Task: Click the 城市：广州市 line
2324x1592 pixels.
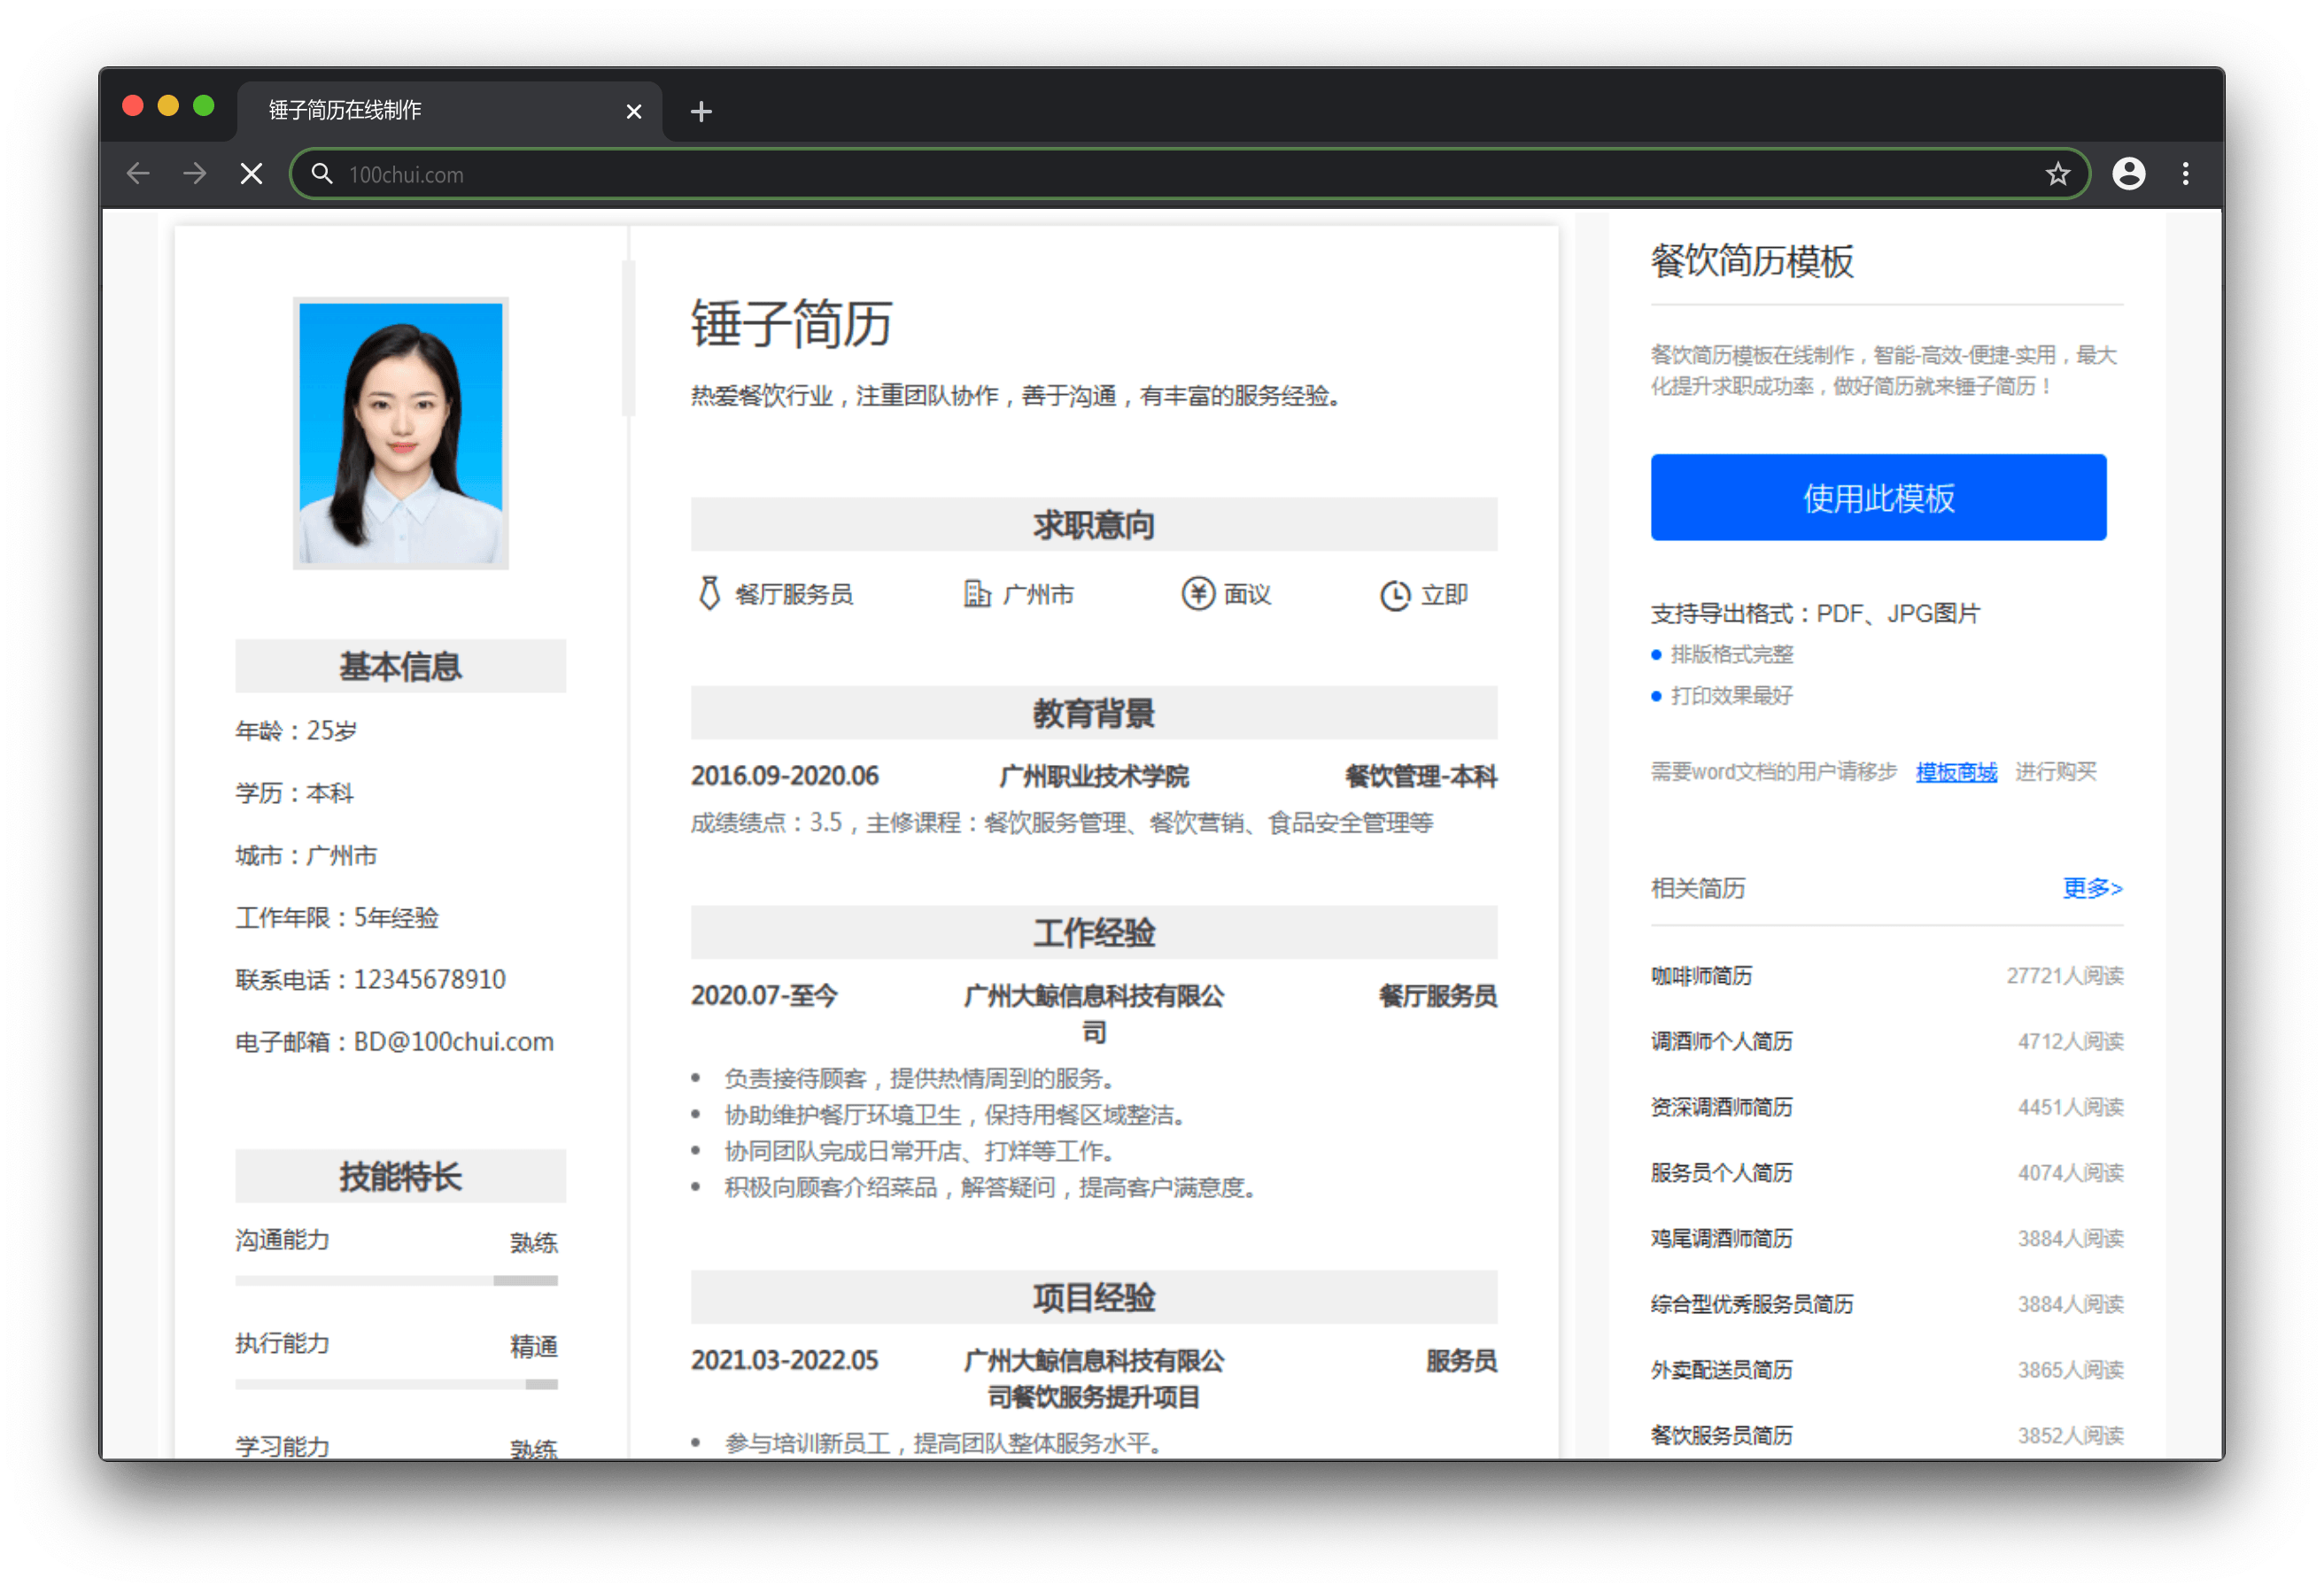Action: [x=306, y=855]
